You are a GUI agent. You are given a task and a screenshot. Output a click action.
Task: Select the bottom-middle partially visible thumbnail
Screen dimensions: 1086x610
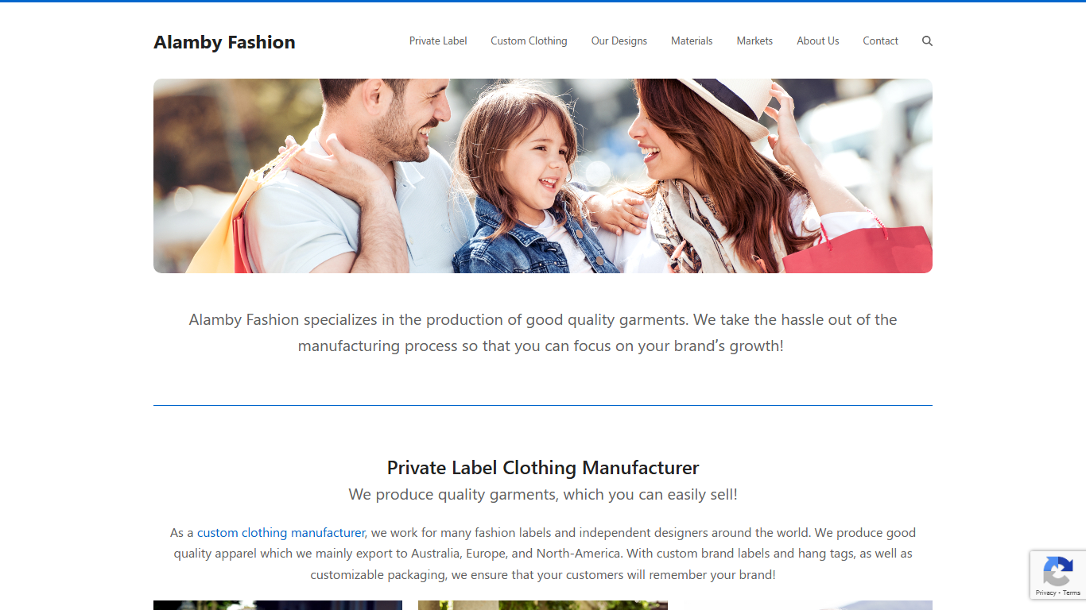click(543, 605)
